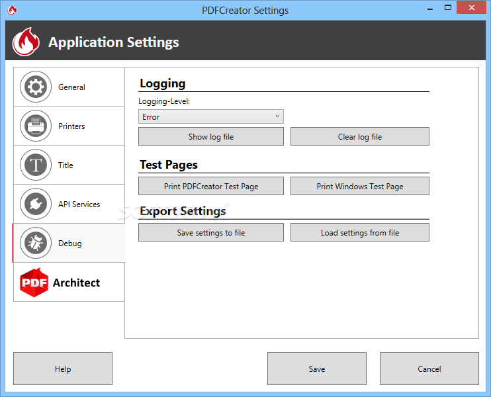This screenshot has width=491, height=397.
Task: Click the API Services plug icon
Action: tap(36, 204)
